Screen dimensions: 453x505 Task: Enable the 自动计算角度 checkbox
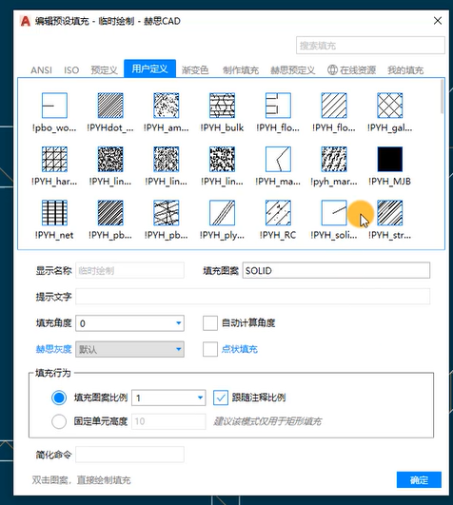tap(210, 323)
